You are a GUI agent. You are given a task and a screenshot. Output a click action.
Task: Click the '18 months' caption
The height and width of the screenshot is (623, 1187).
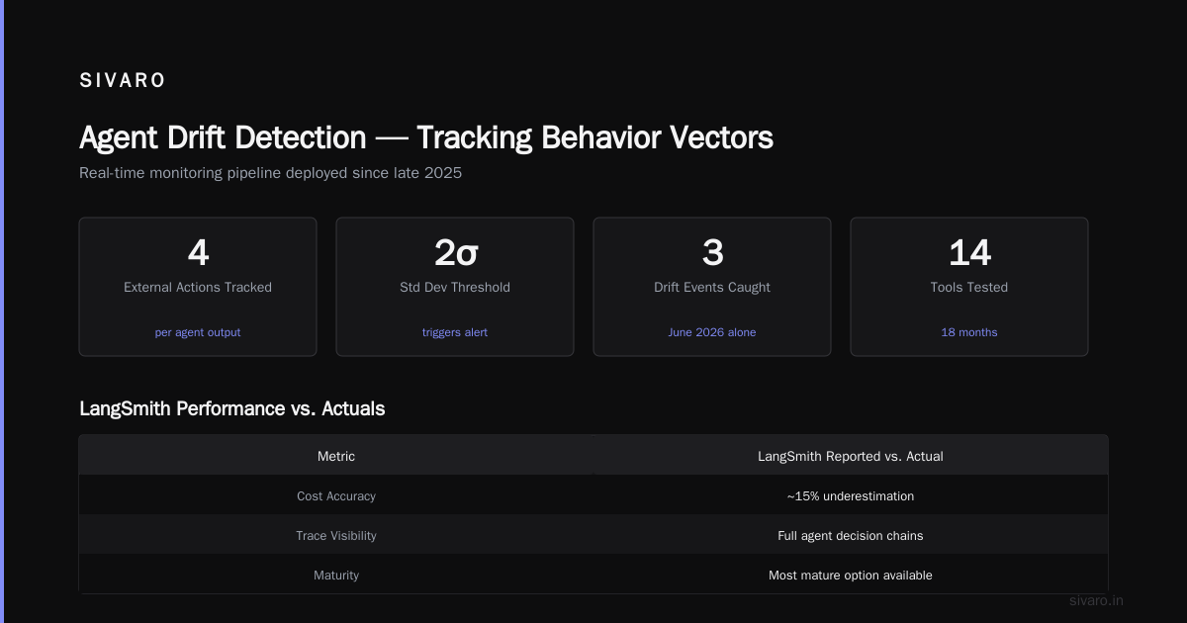(969, 332)
